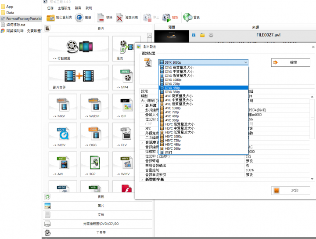Screen dimensions: 316x239
Task: Select the 如何移除.txt file
Action: point(13,25)
